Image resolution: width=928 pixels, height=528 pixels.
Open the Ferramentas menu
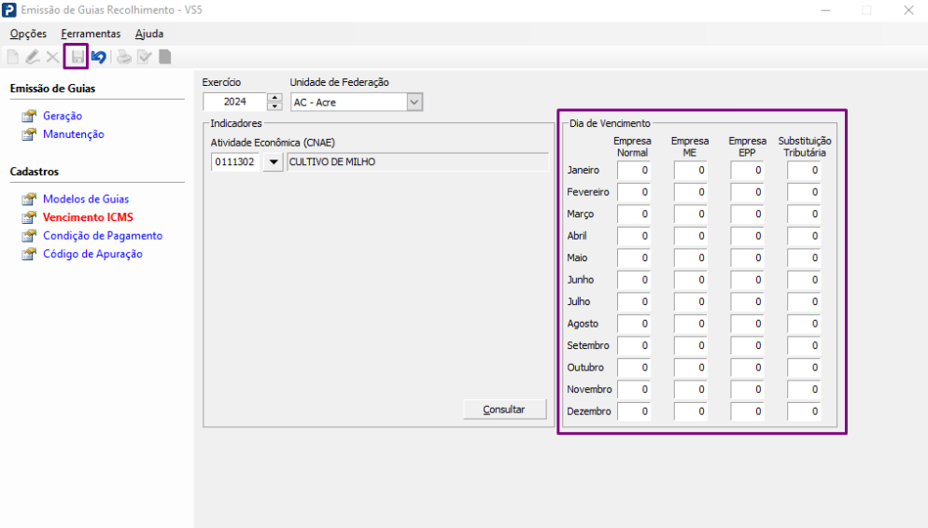pyautogui.click(x=91, y=34)
